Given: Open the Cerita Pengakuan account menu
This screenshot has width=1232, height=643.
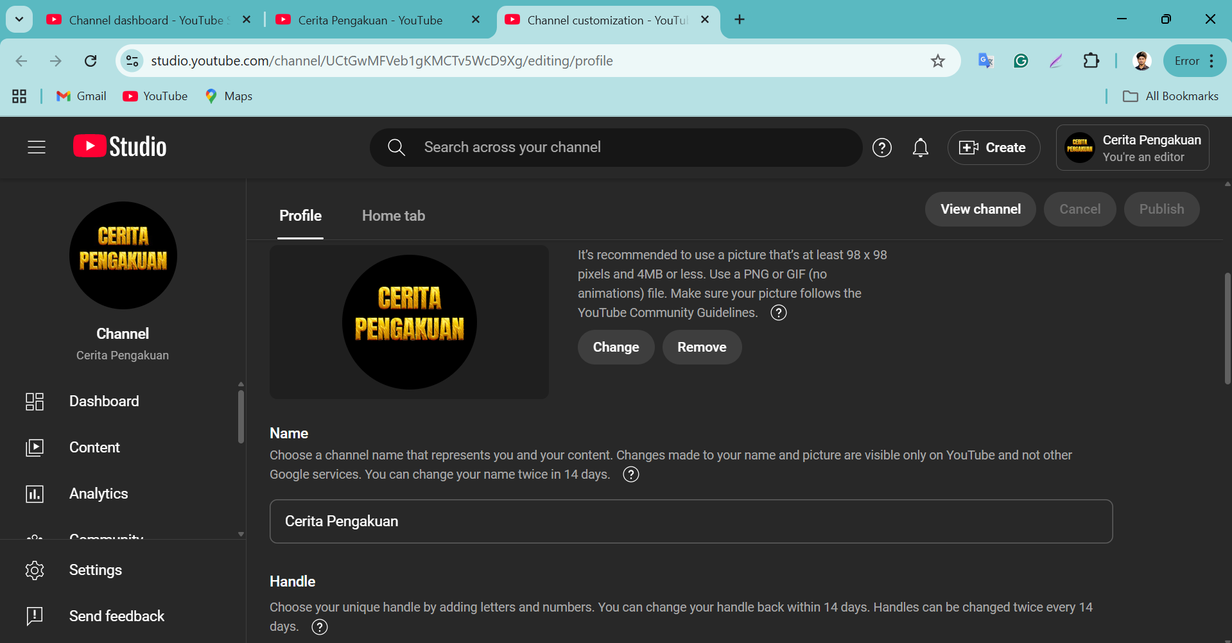Looking at the screenshot, I should pyautogui.click(x=1132, y=147).
